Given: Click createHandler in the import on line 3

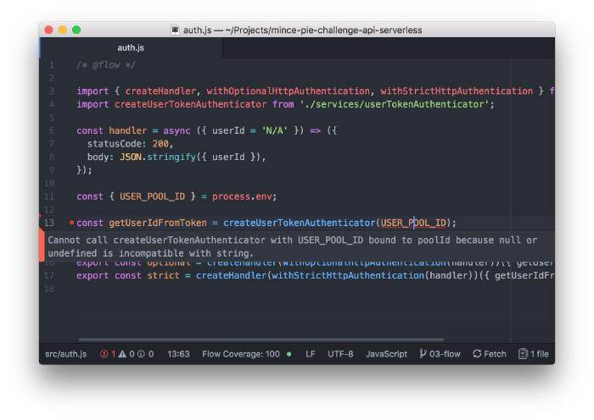Looking at the screenshot, I should 160,91.
